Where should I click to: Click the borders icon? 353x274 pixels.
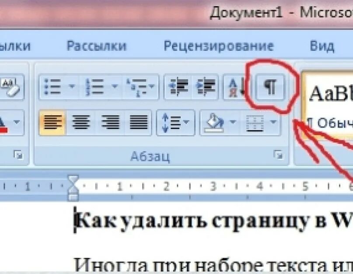(255, 123)
